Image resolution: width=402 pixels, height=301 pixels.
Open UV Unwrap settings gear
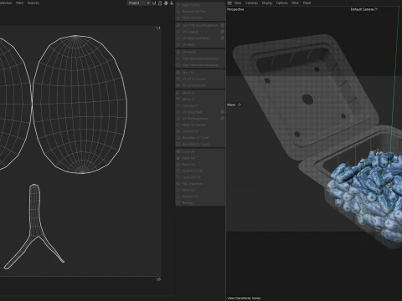pyautogui.click(x=222, y=32)
